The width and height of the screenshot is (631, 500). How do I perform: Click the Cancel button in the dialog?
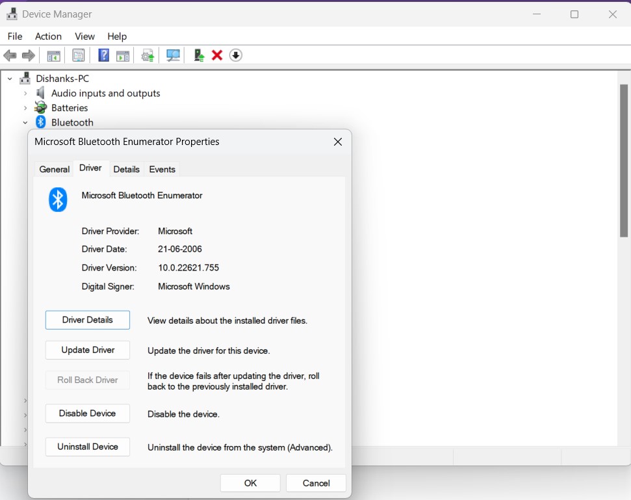pos(316,483)
